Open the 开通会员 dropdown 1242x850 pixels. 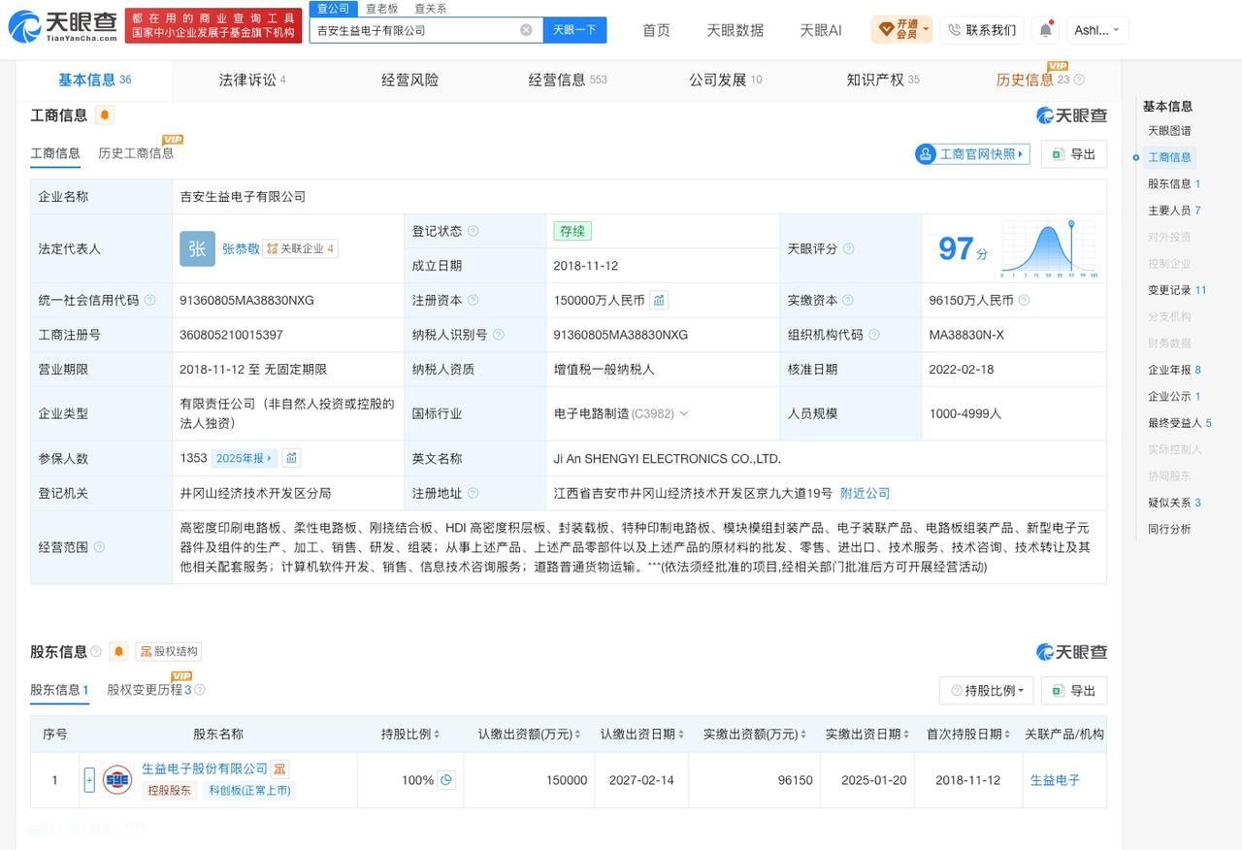[x=901, y=29]
